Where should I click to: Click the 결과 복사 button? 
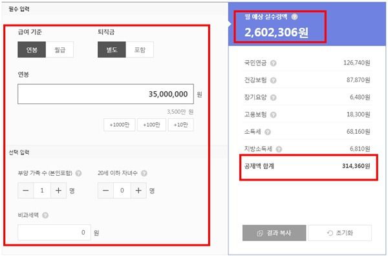(x=274, y=233)
